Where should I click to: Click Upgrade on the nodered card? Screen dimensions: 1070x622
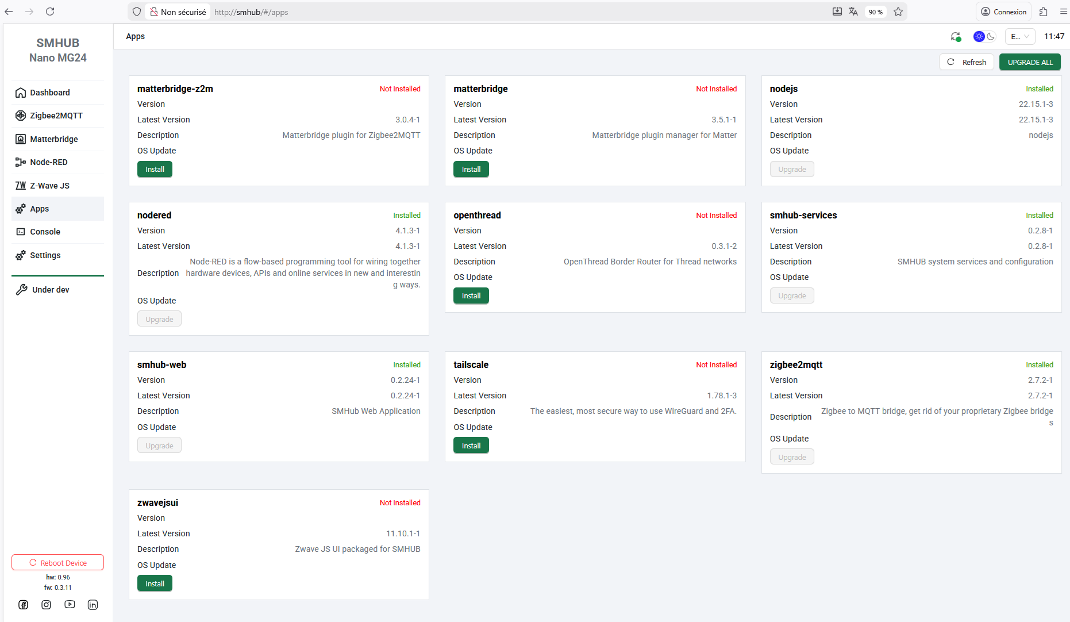159,319
